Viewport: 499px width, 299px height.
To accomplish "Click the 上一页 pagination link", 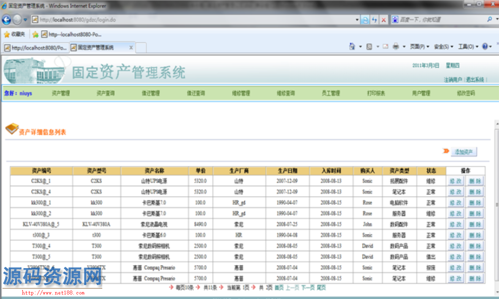I will pos(292,288).
